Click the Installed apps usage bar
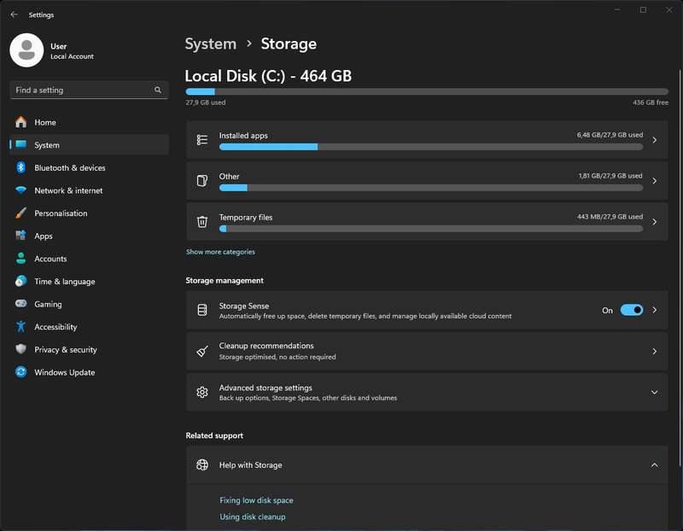 tap(431, 147)
